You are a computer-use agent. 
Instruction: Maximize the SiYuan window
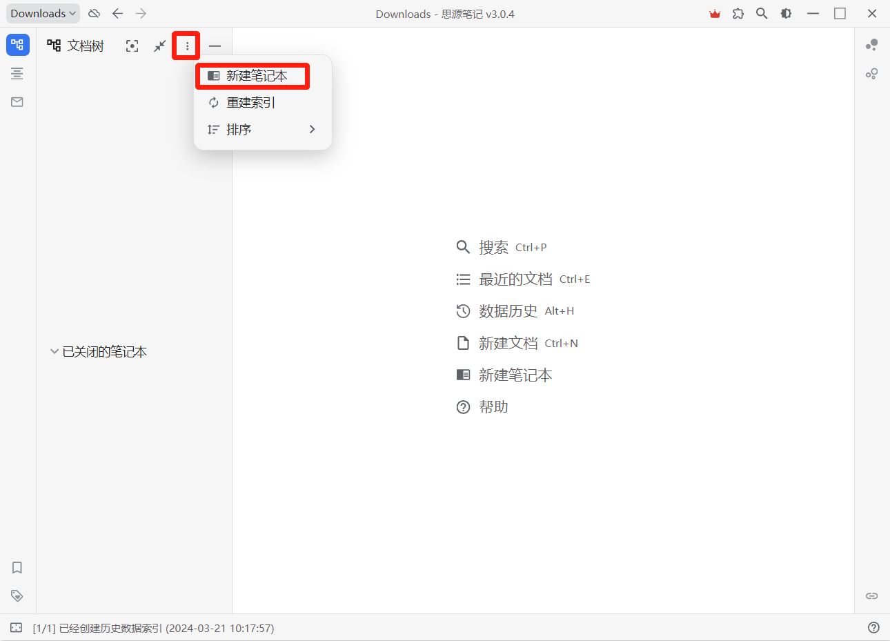pos(840,13)
